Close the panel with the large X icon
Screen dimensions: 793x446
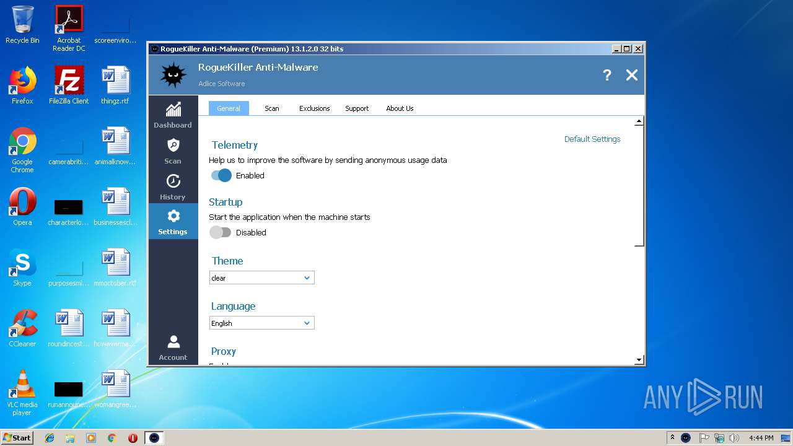[632, 75]
